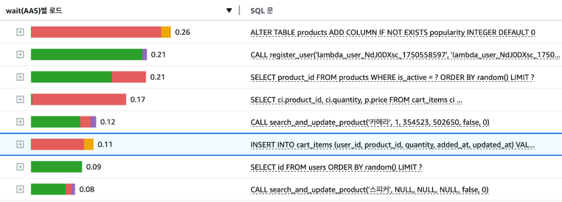Expand the INSERT INTO cart_items row
This screenshot has width=562, height=202.
tap(20, 144)
